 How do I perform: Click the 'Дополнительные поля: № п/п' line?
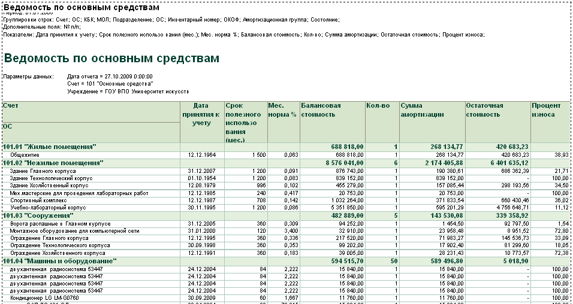[42, 27]
